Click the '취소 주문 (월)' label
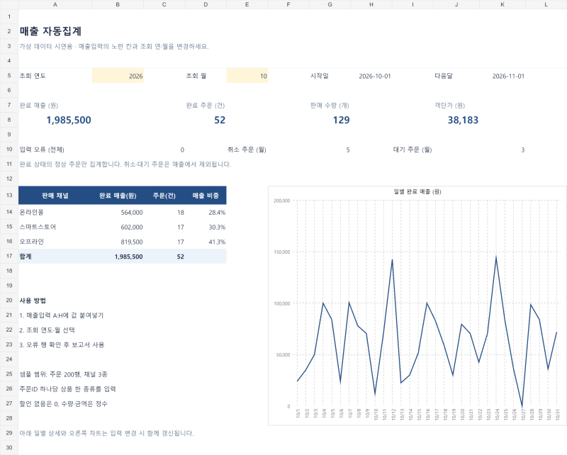This screenshot has width=567, height=455. click(x=247, y=150)
